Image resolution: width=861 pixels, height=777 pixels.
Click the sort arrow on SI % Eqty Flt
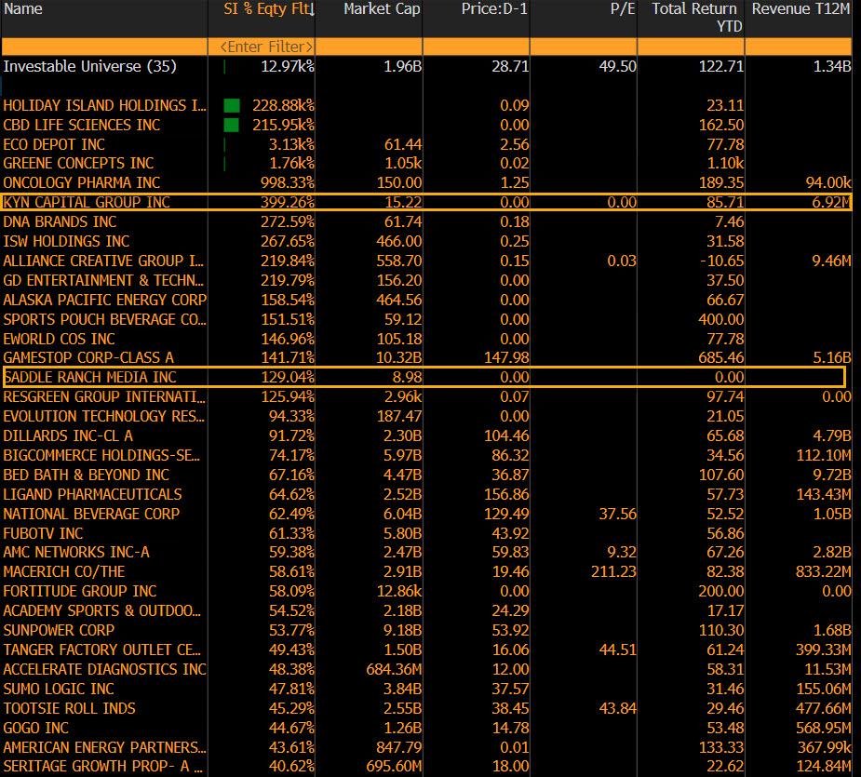311,9
